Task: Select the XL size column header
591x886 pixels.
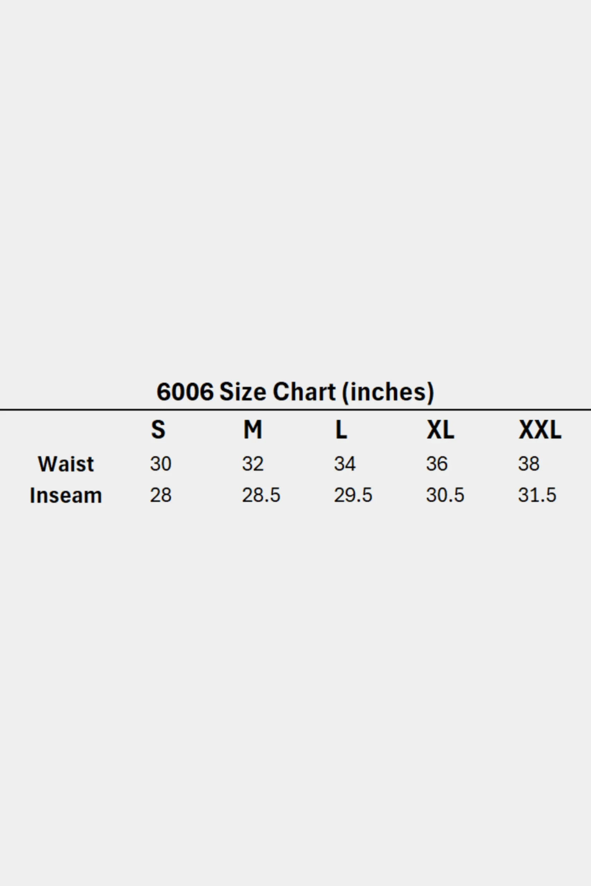Action: [440, 430]
